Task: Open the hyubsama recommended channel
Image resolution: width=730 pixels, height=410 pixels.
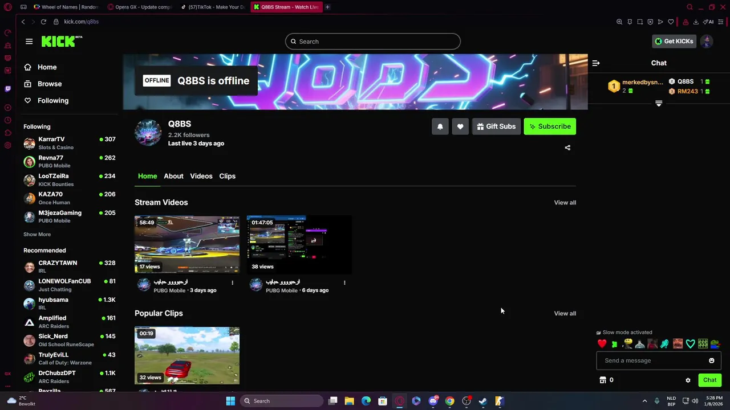Action: (70, 304)
